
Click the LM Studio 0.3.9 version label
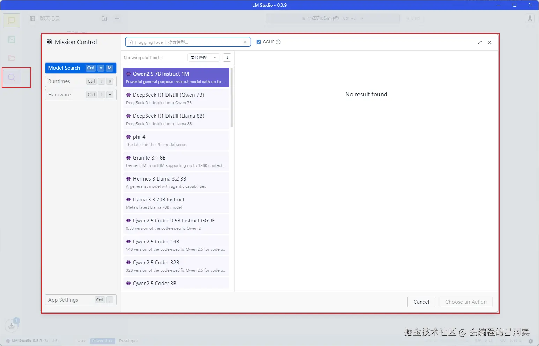(27, 341)
